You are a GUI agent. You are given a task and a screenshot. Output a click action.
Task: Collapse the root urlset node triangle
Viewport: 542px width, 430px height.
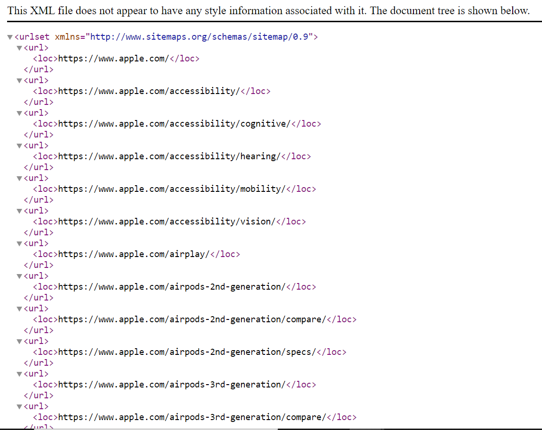coord(10,37)
